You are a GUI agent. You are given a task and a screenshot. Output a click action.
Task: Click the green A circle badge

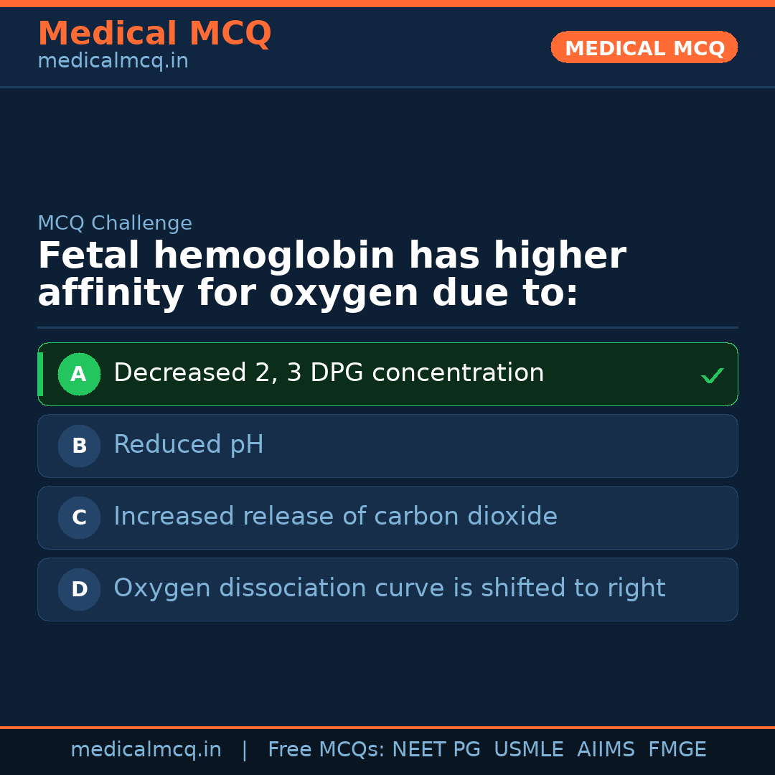79,374
